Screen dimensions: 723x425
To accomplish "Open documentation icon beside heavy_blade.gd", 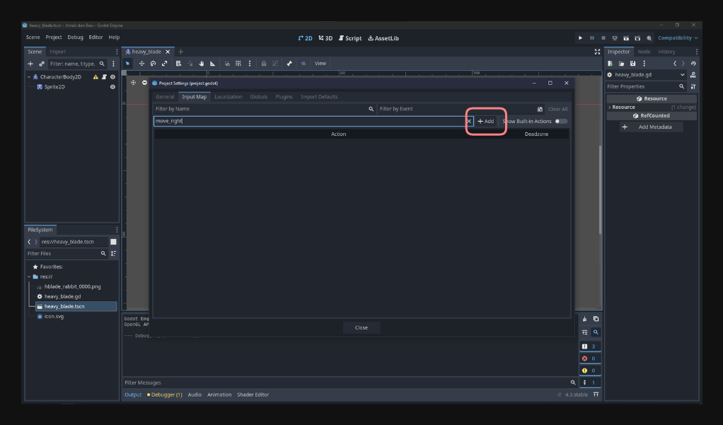I will pos(693,75).
